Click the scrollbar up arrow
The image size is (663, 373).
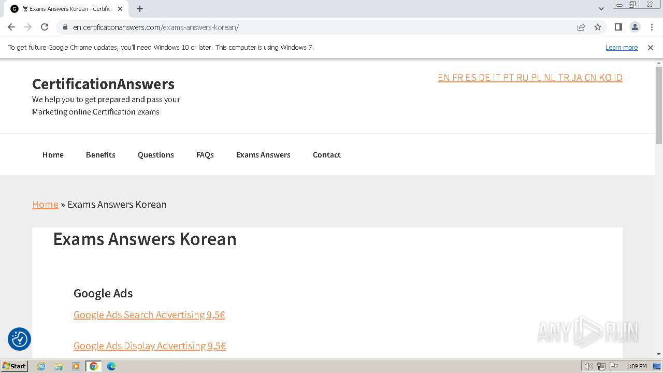[x=659, y=63]
